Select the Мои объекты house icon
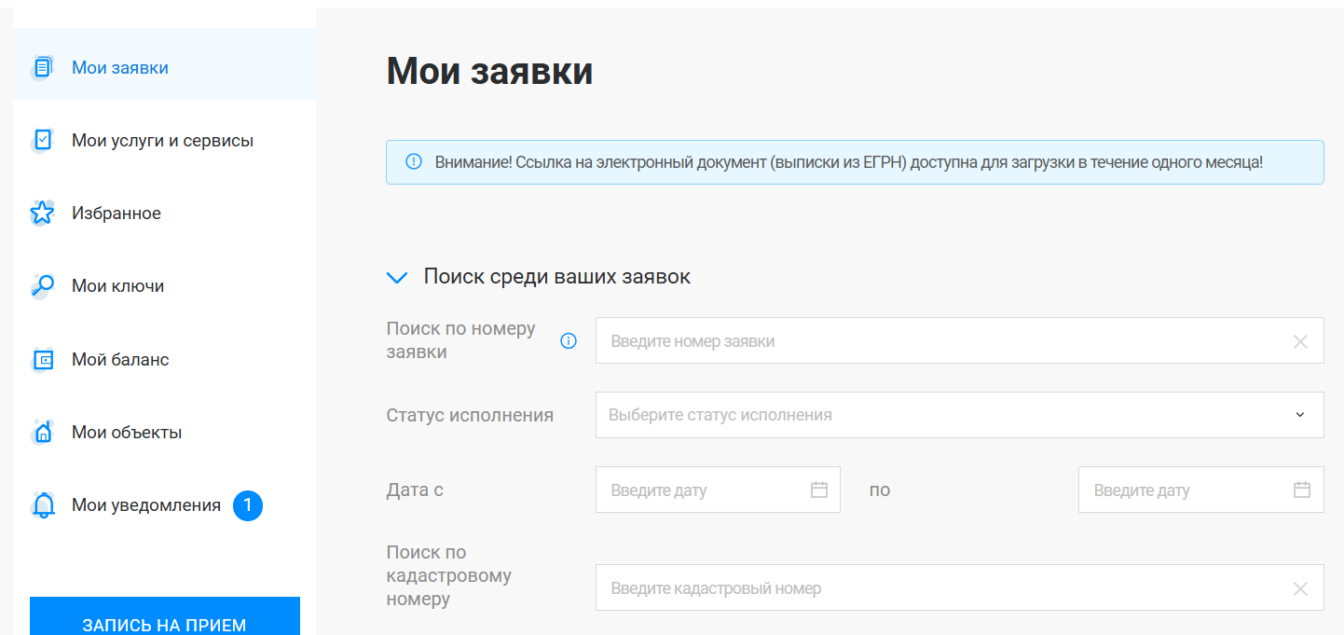 [x=42, y=432]
